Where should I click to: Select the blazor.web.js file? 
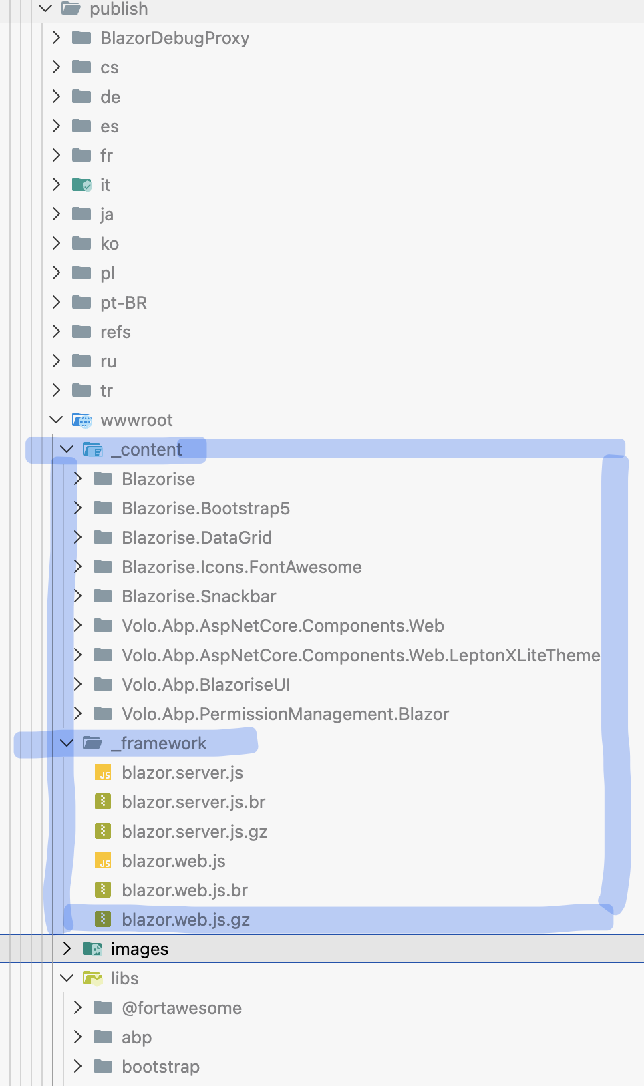coord(174,861)
